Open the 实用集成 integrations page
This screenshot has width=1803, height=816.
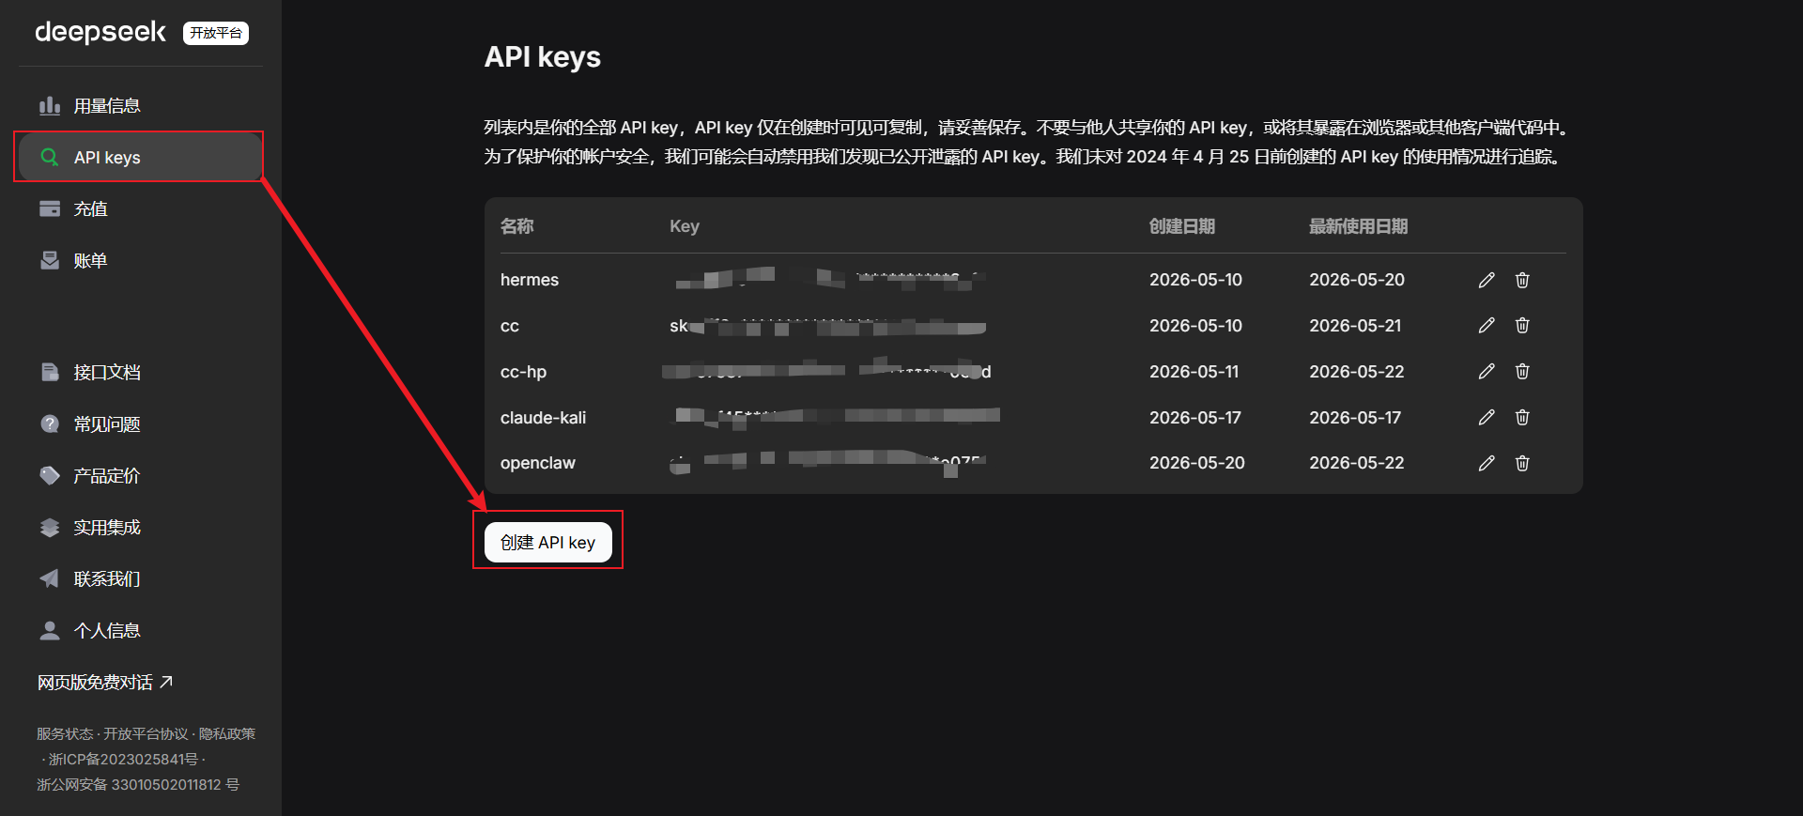(141, 527)
